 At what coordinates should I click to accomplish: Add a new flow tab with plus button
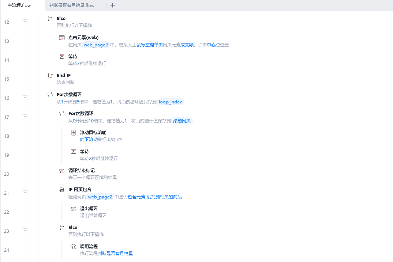(x=112, y=5)
